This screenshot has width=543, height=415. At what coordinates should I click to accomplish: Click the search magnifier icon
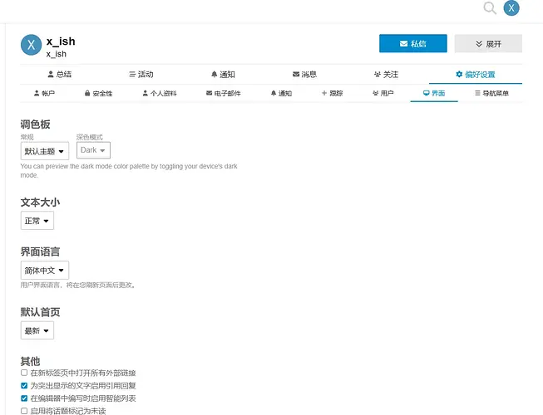490,8
